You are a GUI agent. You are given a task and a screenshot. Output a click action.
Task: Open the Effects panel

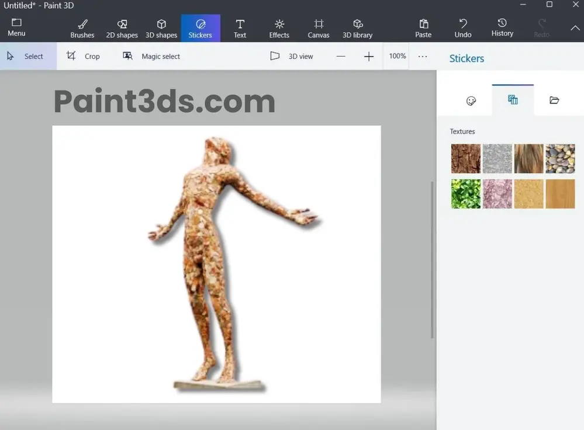279,27
